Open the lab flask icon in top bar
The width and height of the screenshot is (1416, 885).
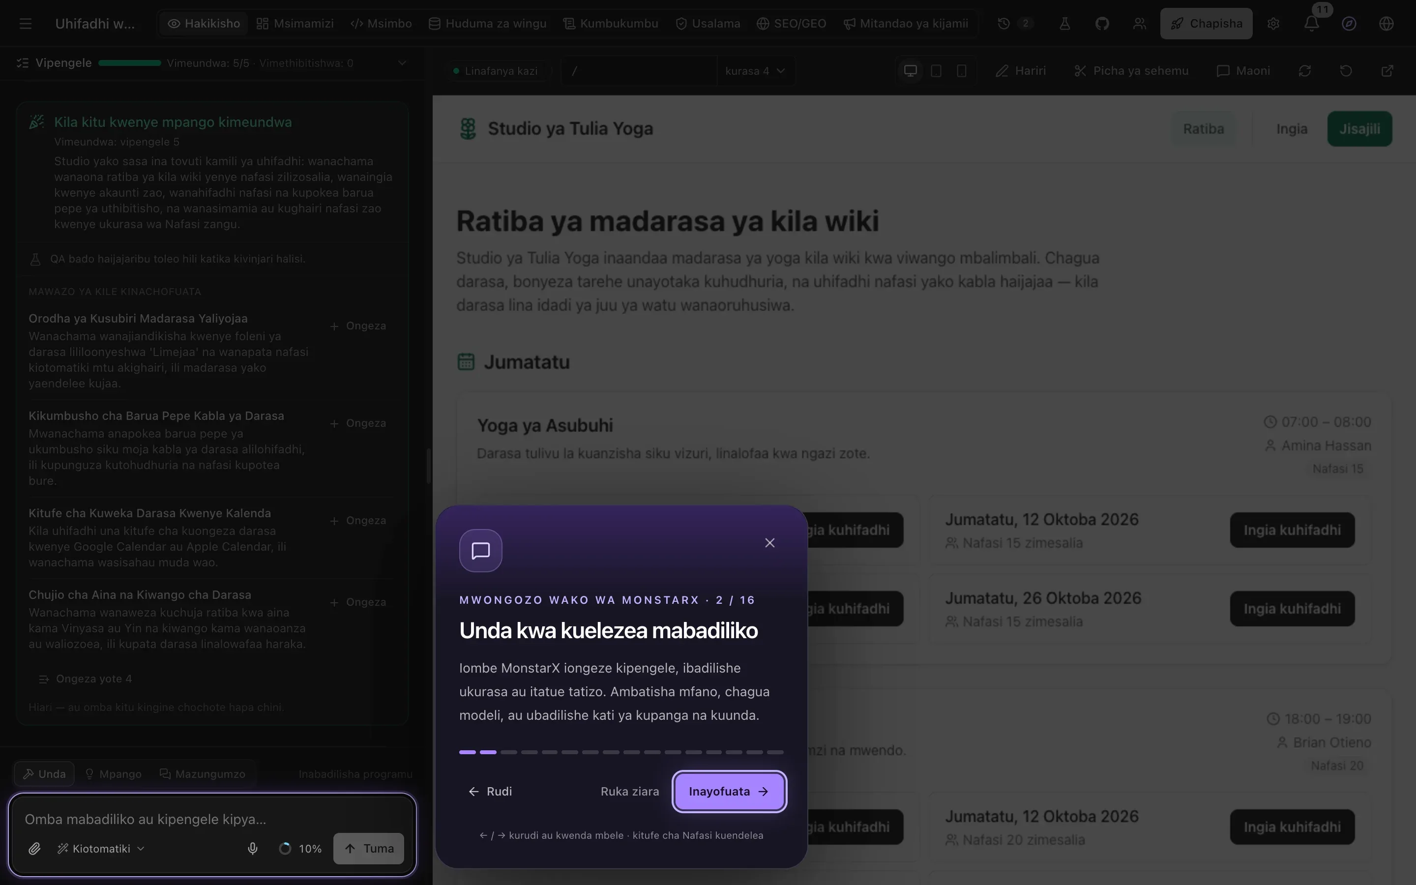1064,24
